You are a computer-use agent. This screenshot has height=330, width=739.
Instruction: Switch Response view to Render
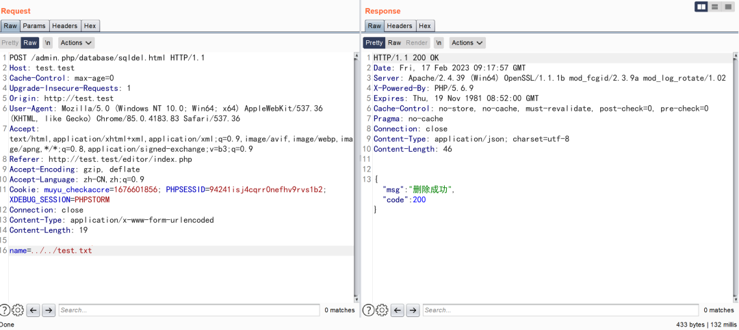[x=417, y=43]
